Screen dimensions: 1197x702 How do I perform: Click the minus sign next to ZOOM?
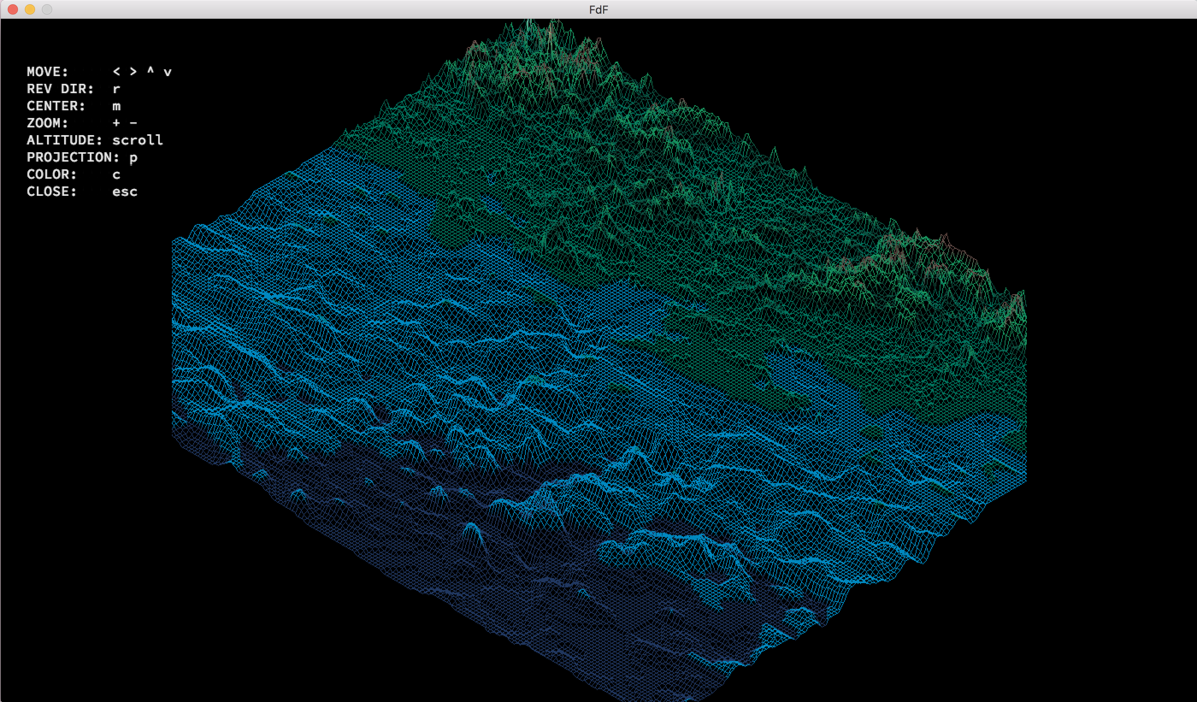(x=133, y=123)
